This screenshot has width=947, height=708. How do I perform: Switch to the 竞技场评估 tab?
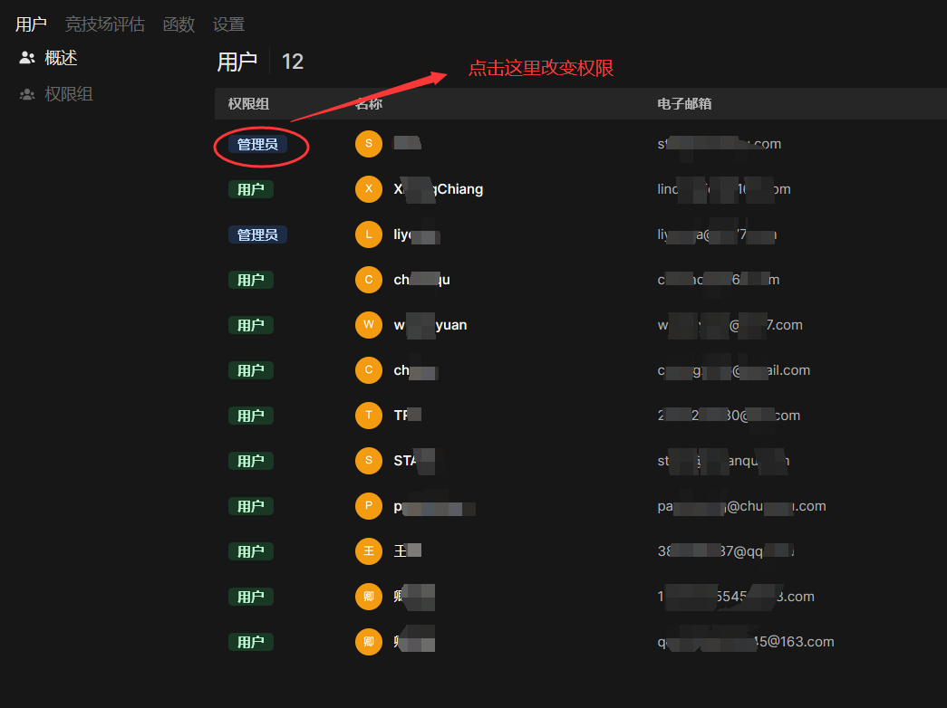point(105,24)
